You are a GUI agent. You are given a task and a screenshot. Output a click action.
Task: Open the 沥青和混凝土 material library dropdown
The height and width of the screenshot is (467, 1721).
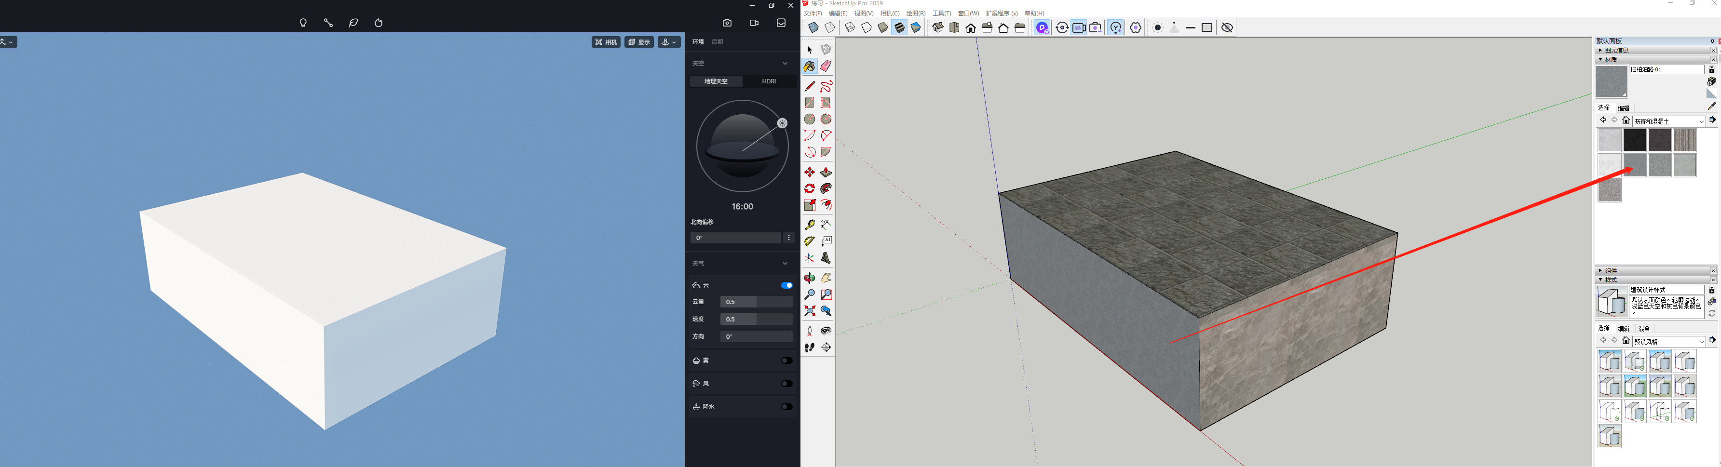coord(1668,121)
